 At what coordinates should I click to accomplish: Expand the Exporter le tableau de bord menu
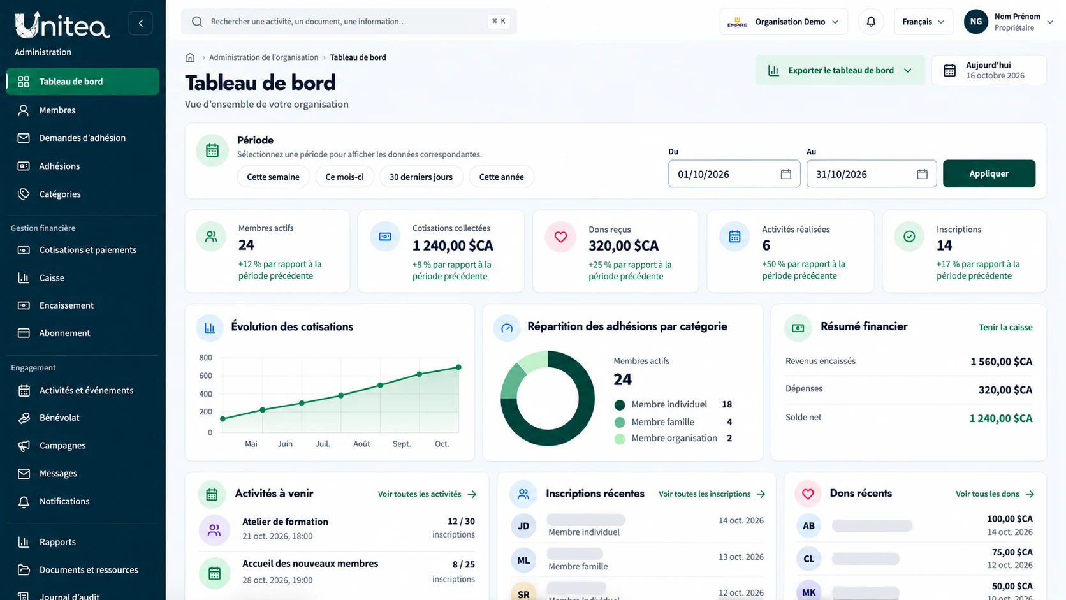click(840, 70)
